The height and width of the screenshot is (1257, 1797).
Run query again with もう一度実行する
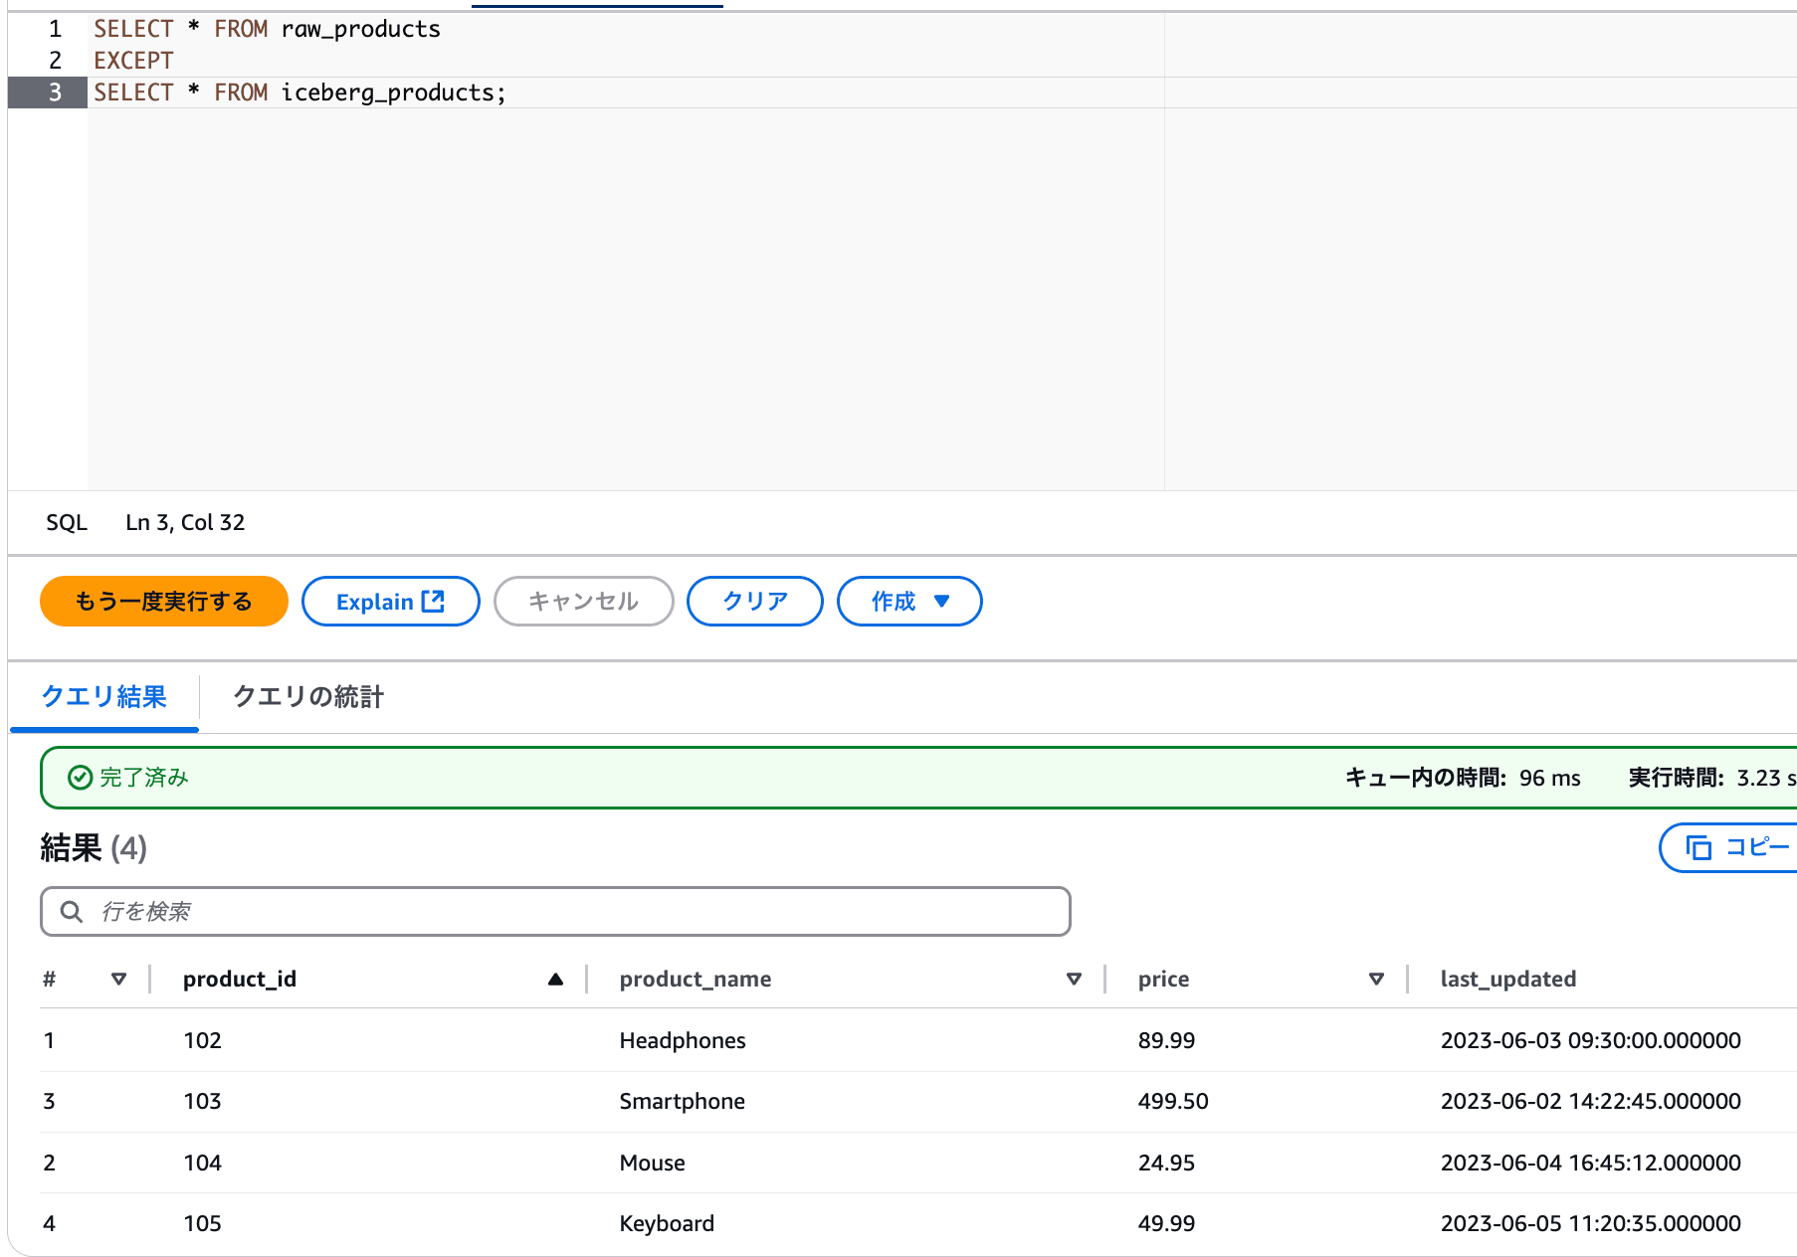(x=164, y=601)
